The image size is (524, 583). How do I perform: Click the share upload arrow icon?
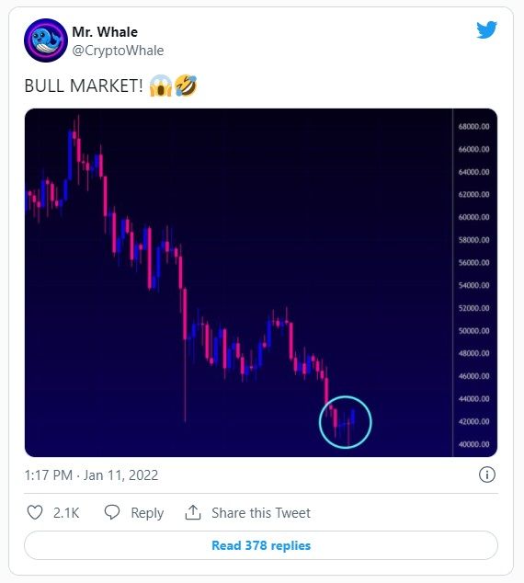pos(193,512)
